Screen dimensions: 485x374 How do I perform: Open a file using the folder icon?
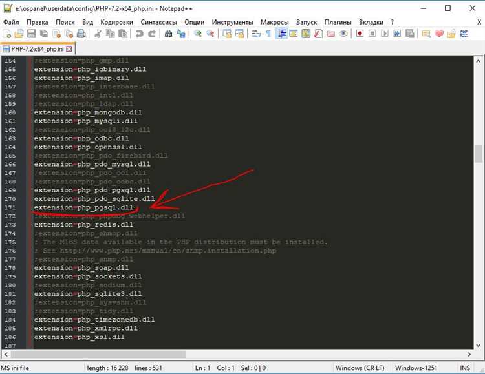(19, 34)
